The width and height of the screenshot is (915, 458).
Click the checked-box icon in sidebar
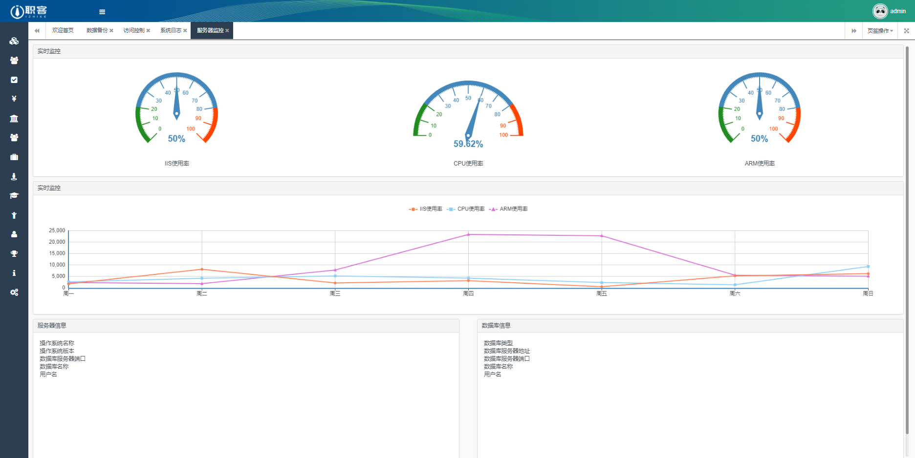pos(14,80)
